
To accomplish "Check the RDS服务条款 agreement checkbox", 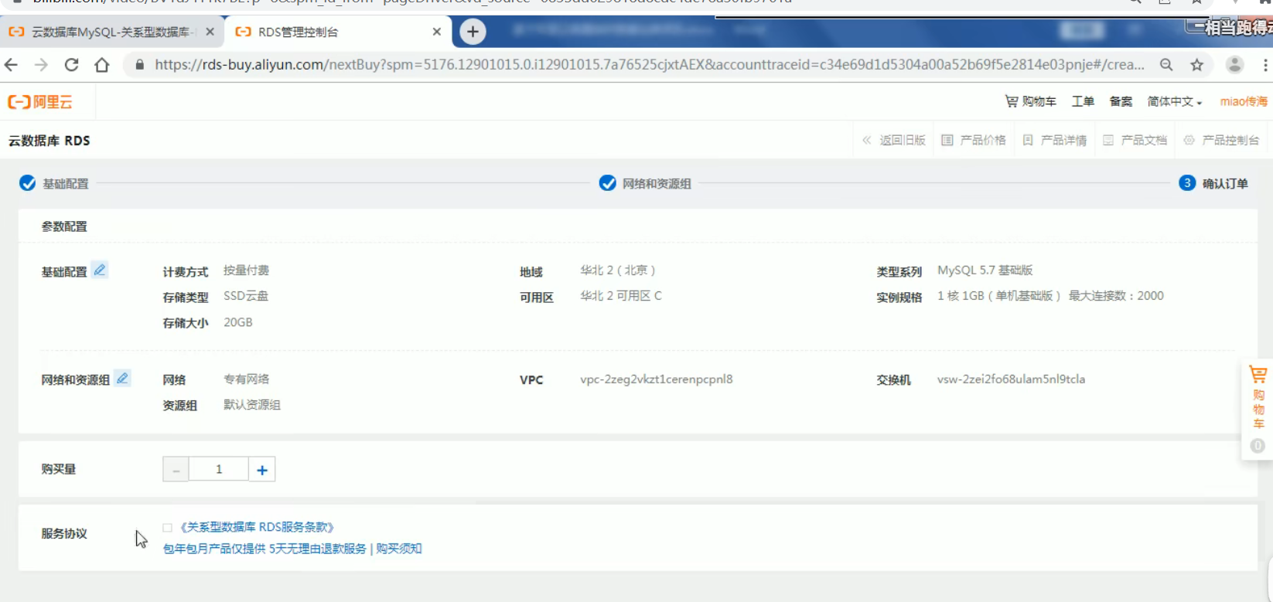I will click(167, 528).
